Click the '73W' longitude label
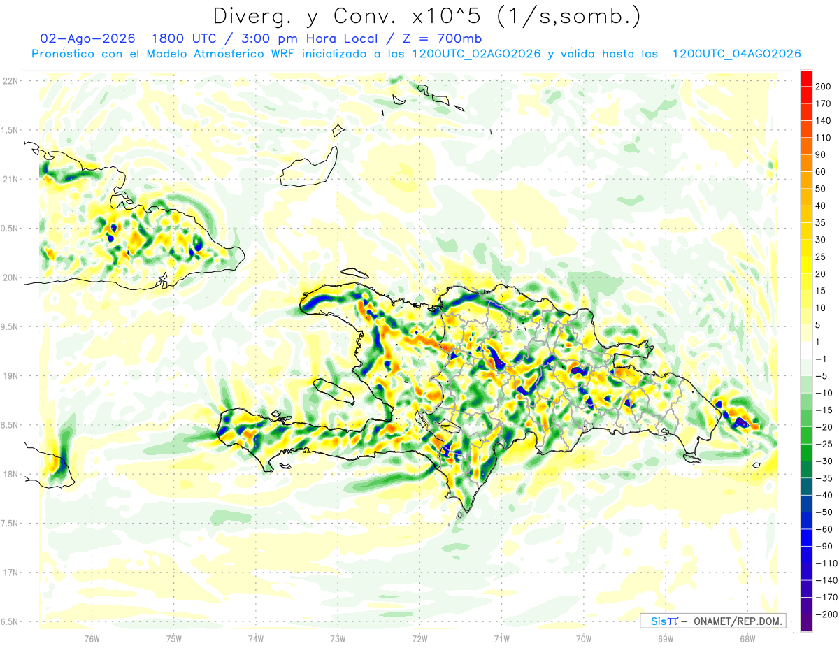The image size is (839, 648). pos(338,638)
